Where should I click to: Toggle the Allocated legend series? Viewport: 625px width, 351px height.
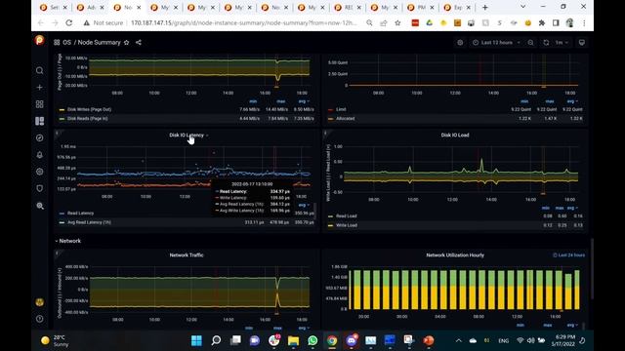[345, 119]
